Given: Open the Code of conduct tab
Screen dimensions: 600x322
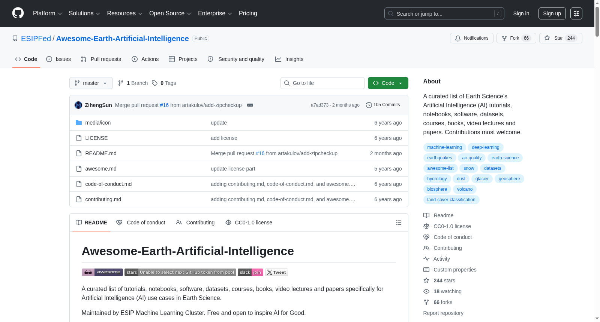Looking at the screenshot, I should coord(141,223).
